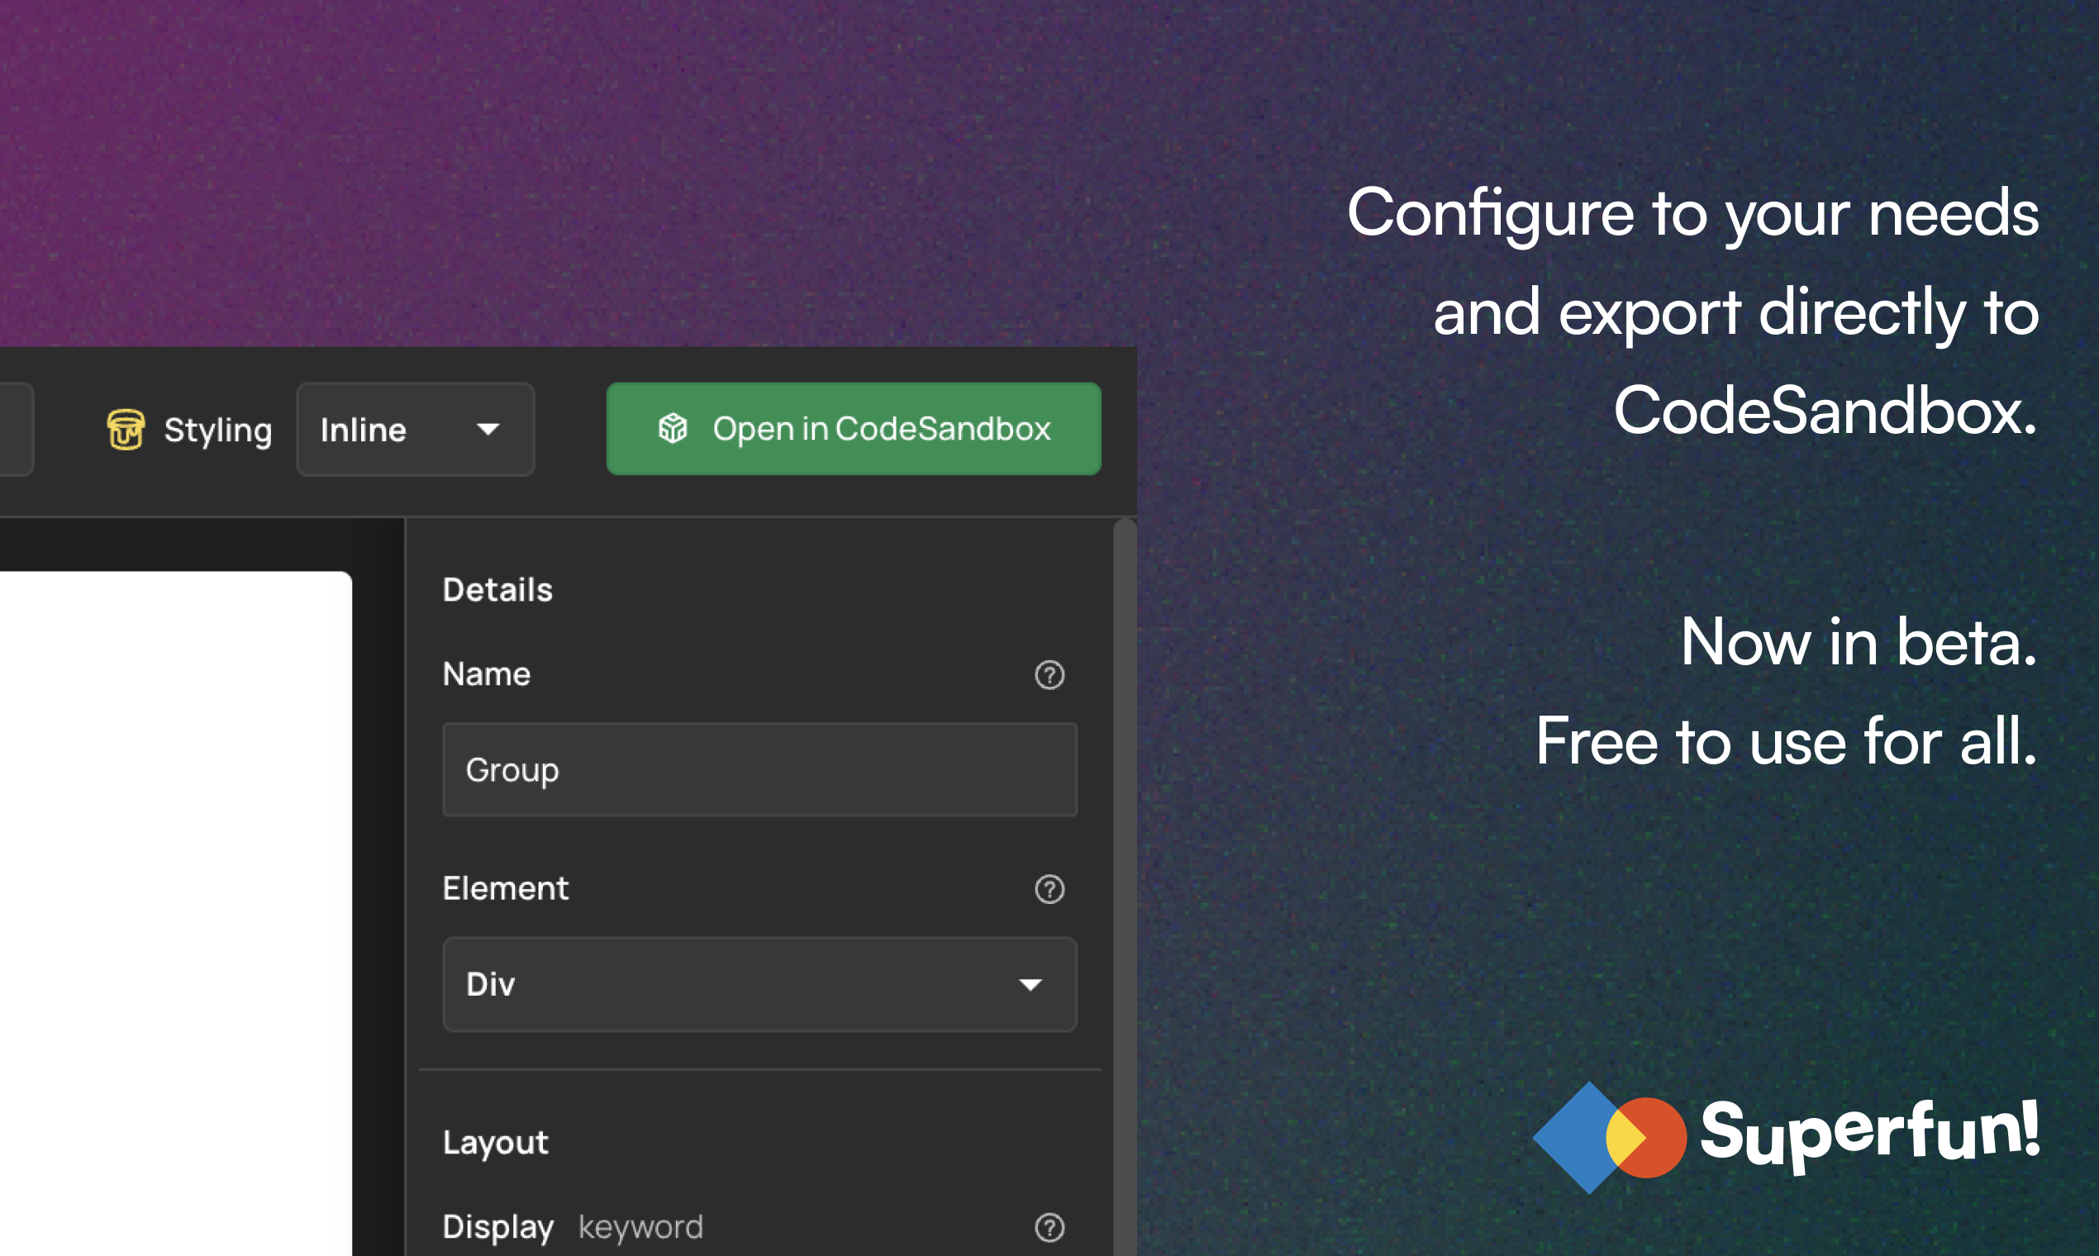Click the Styling paint bucket icon
This screenshot has height=1256, width=2099.
tap(126, 429)
